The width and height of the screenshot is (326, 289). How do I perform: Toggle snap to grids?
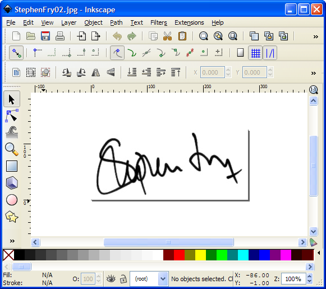click(x=255, y=53)
